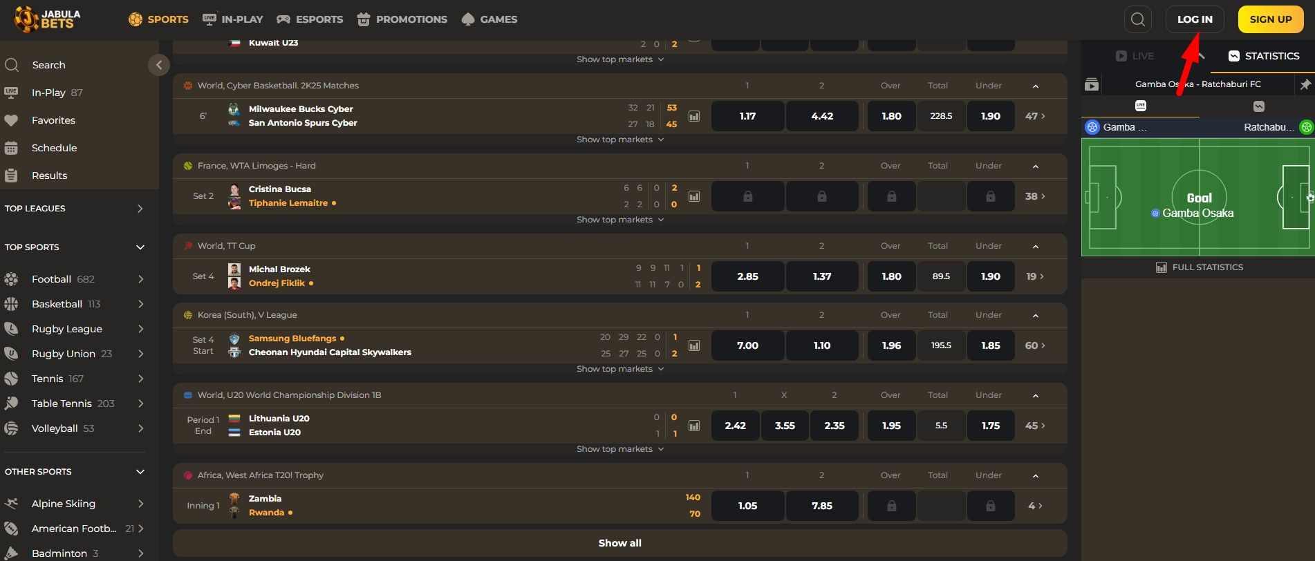Switch widget to the chart view icon

coord(1258,106)
